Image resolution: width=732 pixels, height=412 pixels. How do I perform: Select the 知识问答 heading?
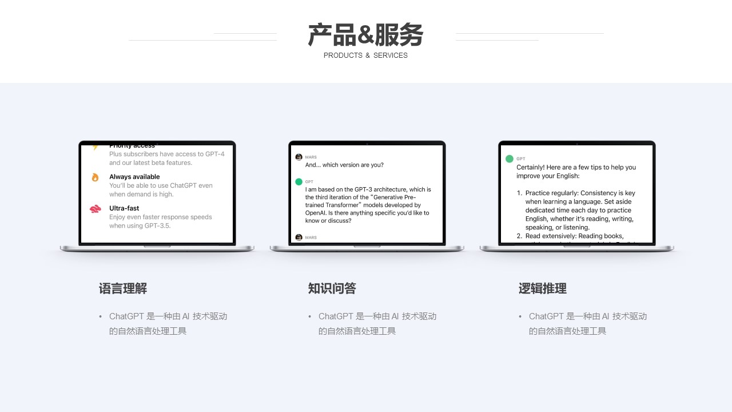click(332, 289)
